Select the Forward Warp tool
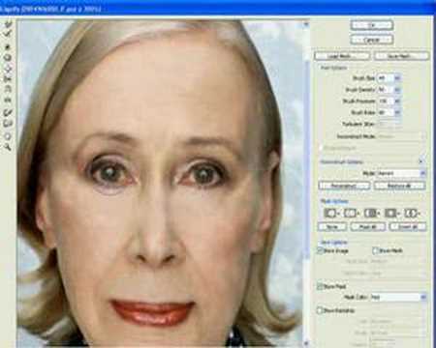436x348 pixels. pyautogui.click(x=8, y=24)
